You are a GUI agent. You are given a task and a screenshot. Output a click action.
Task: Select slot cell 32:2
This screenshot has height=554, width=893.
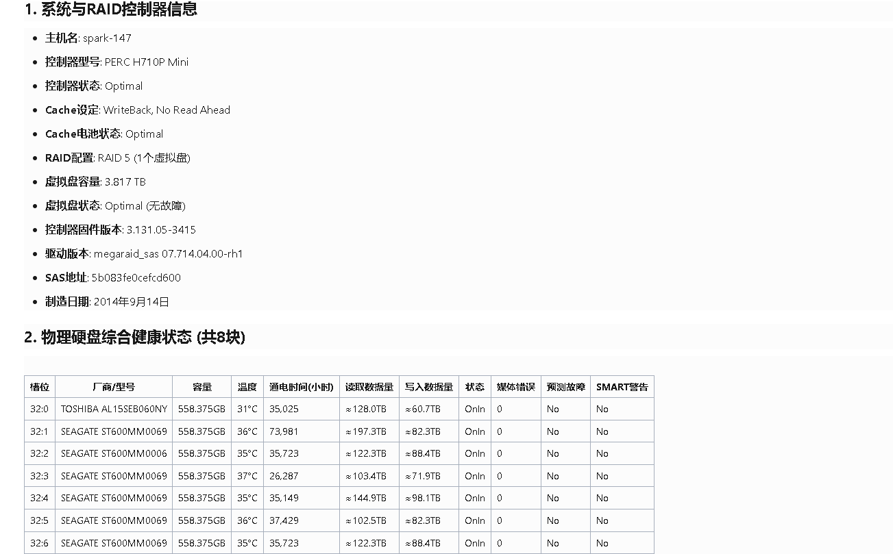[x=40, y=454]
